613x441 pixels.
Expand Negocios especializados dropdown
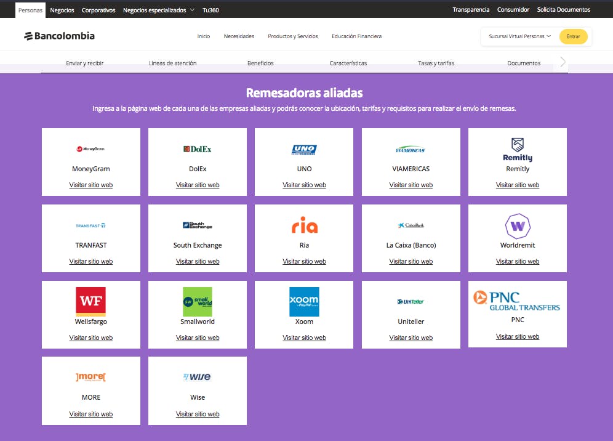[159, 10]
